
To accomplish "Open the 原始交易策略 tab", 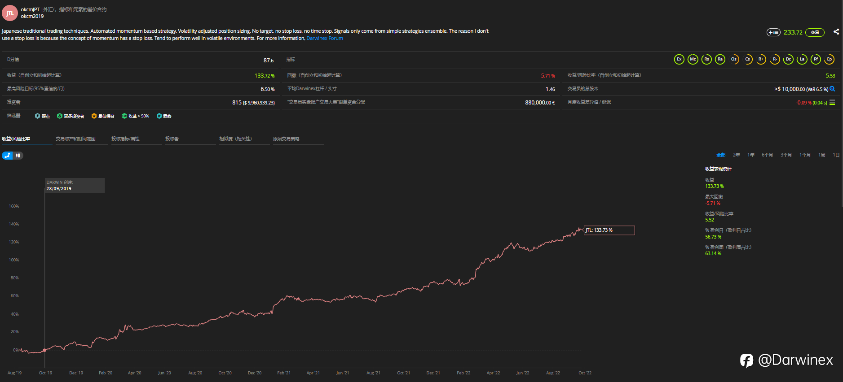I will (286, 139).
